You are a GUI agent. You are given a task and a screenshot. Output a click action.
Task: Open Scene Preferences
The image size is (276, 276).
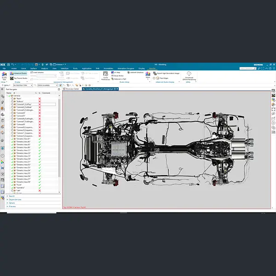coord(105,76)
